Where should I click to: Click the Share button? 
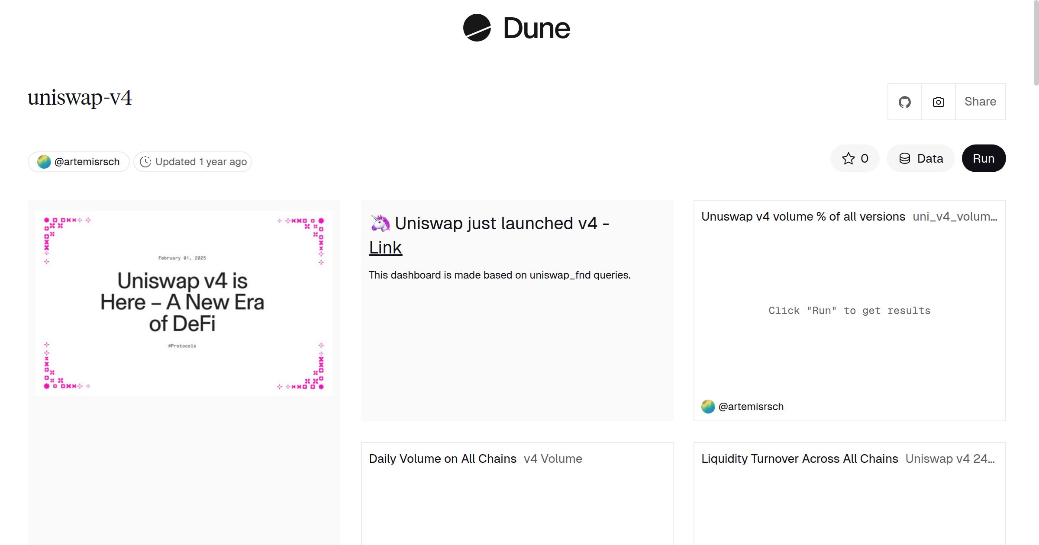click(980, 101)
